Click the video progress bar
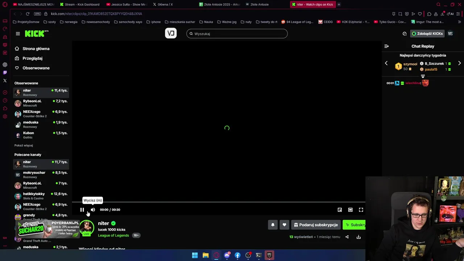The image size is (464, 261). (x=219, y=202)
